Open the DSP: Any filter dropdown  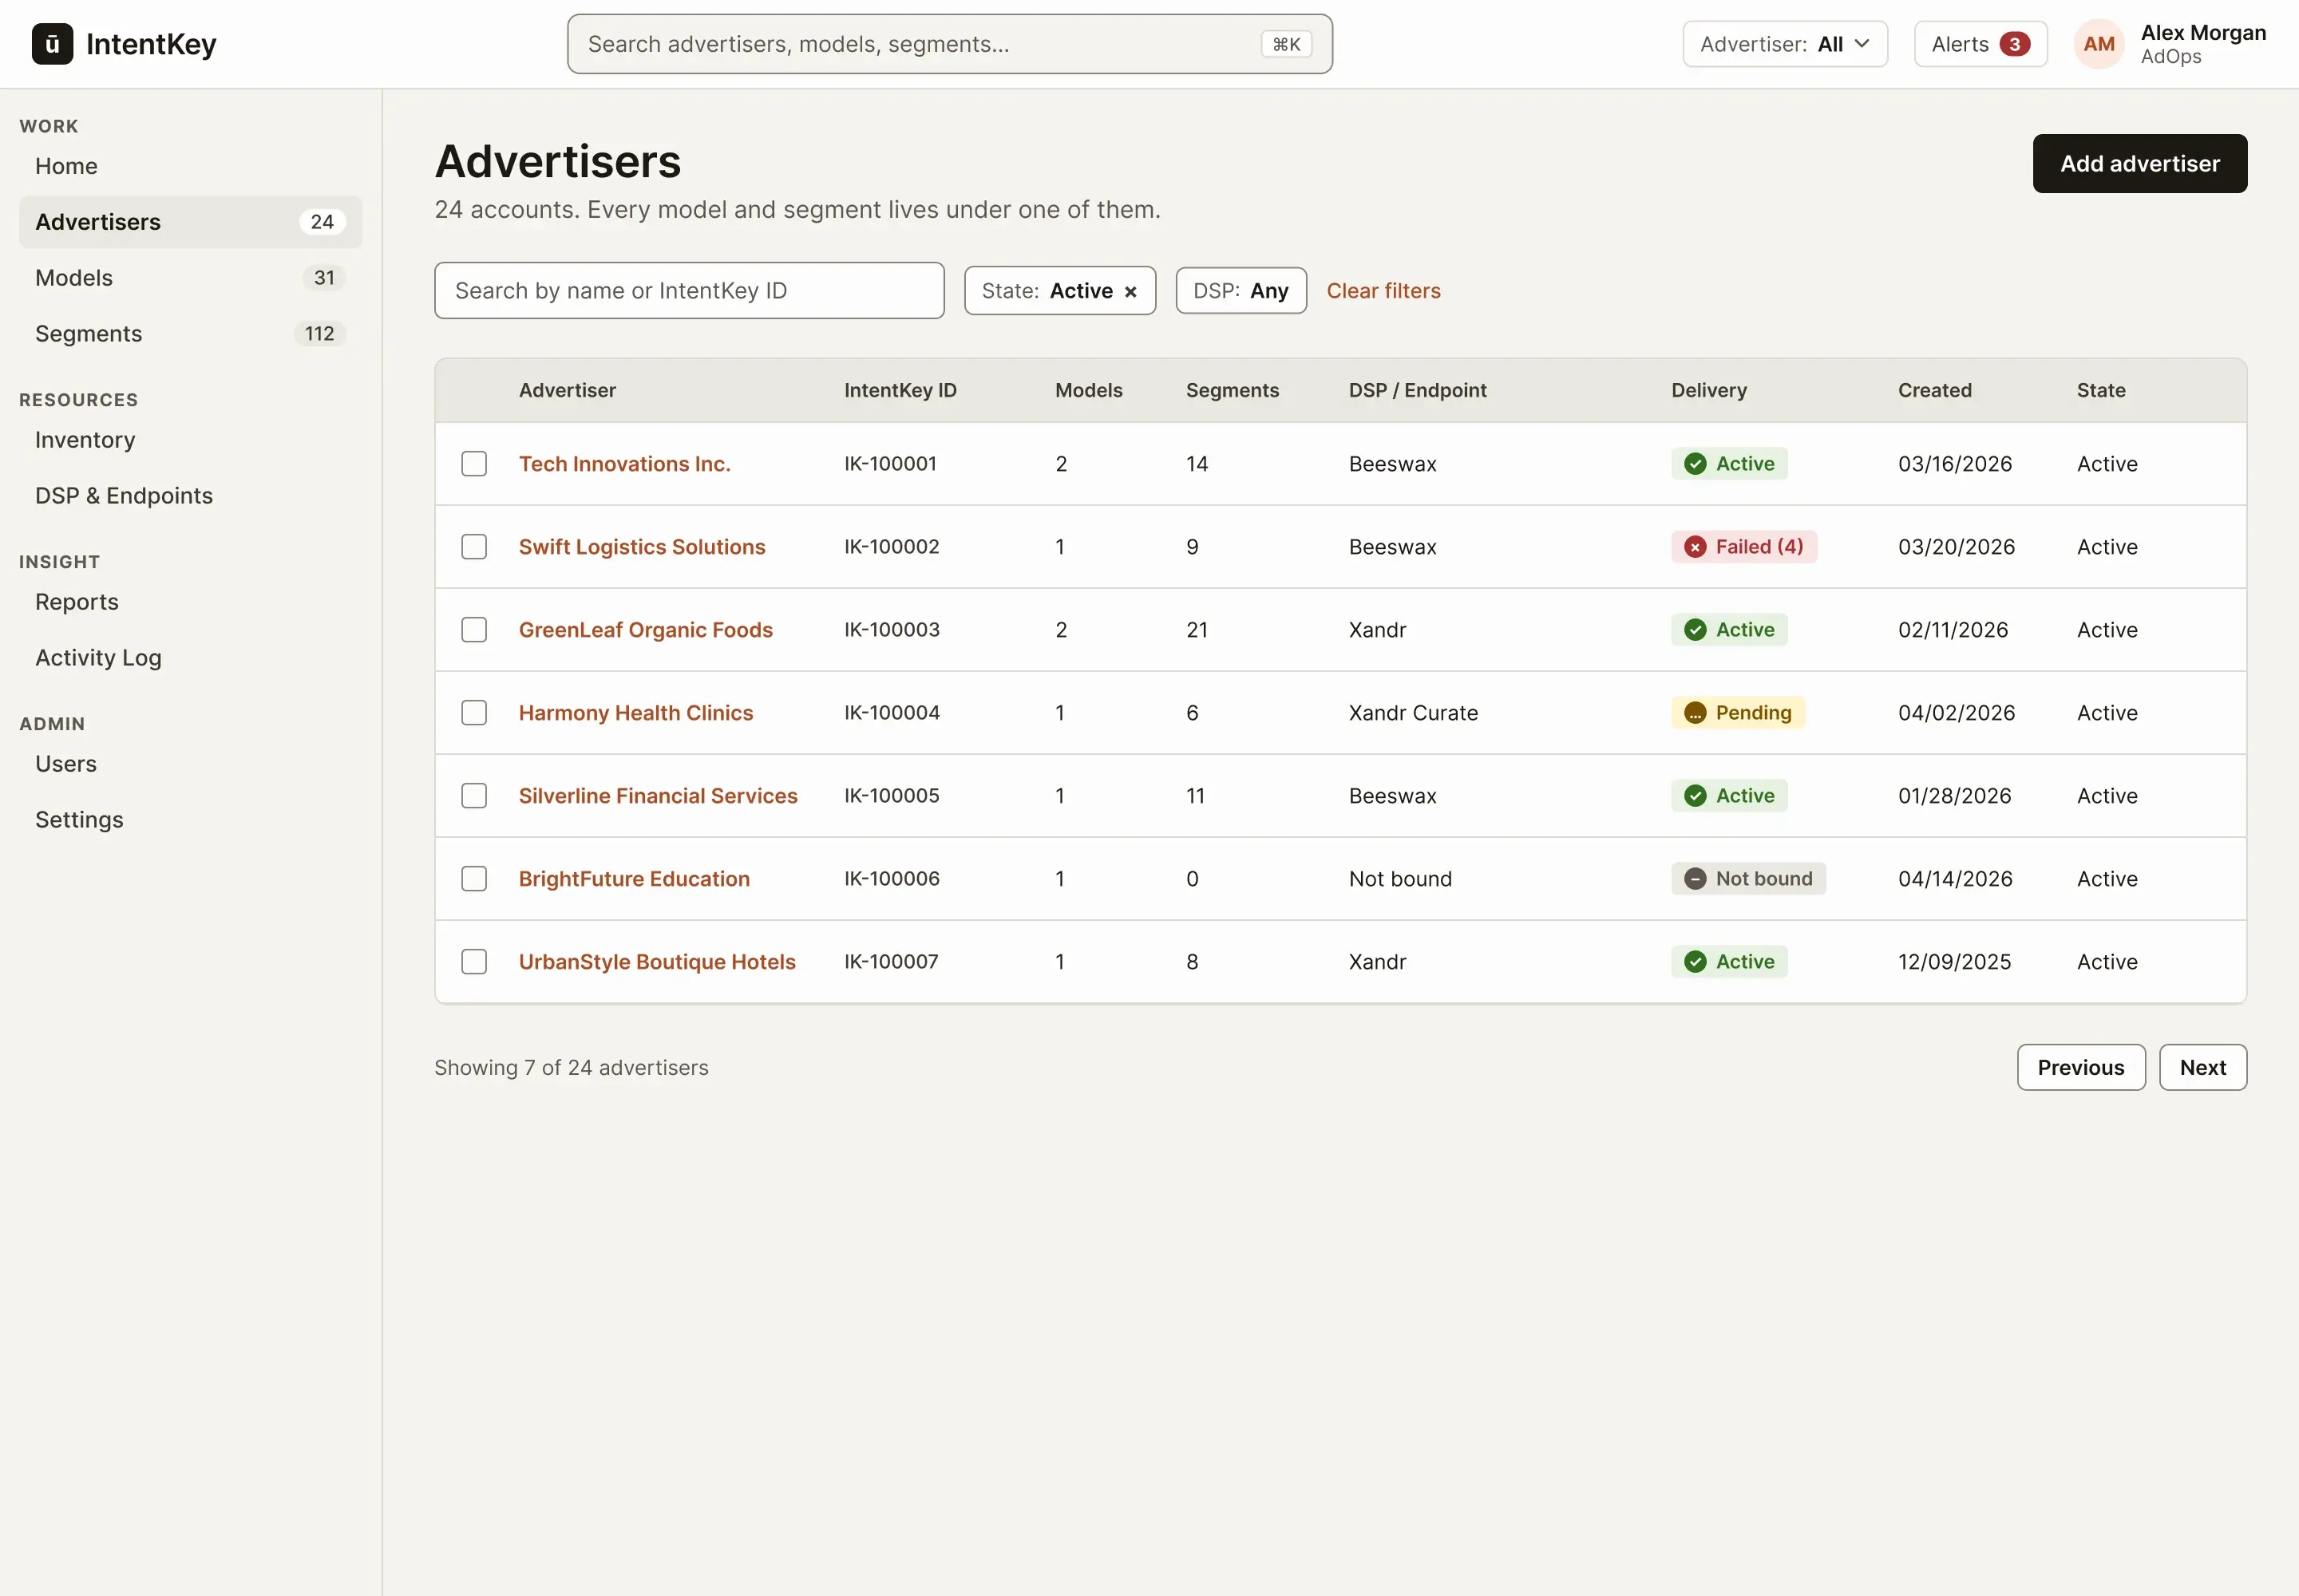point(1241,291)
